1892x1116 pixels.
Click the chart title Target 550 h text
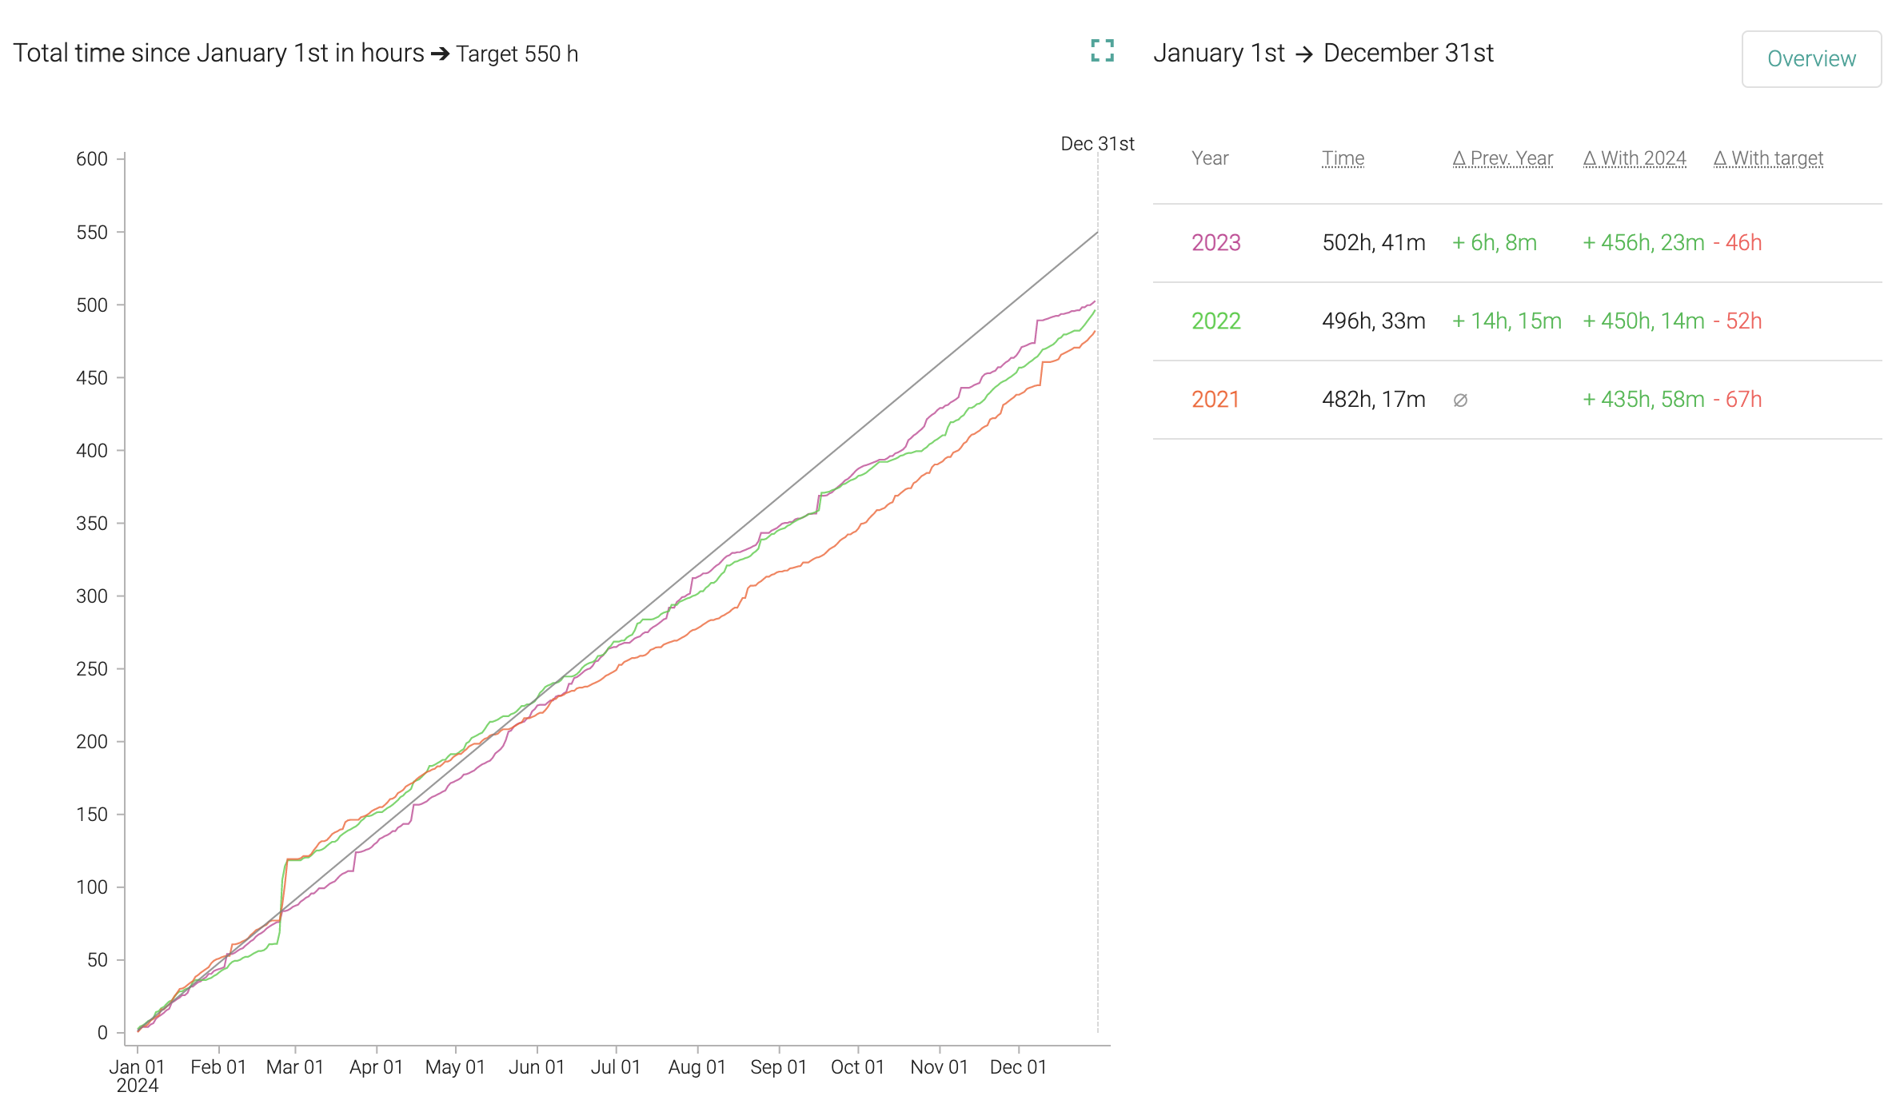517,54
